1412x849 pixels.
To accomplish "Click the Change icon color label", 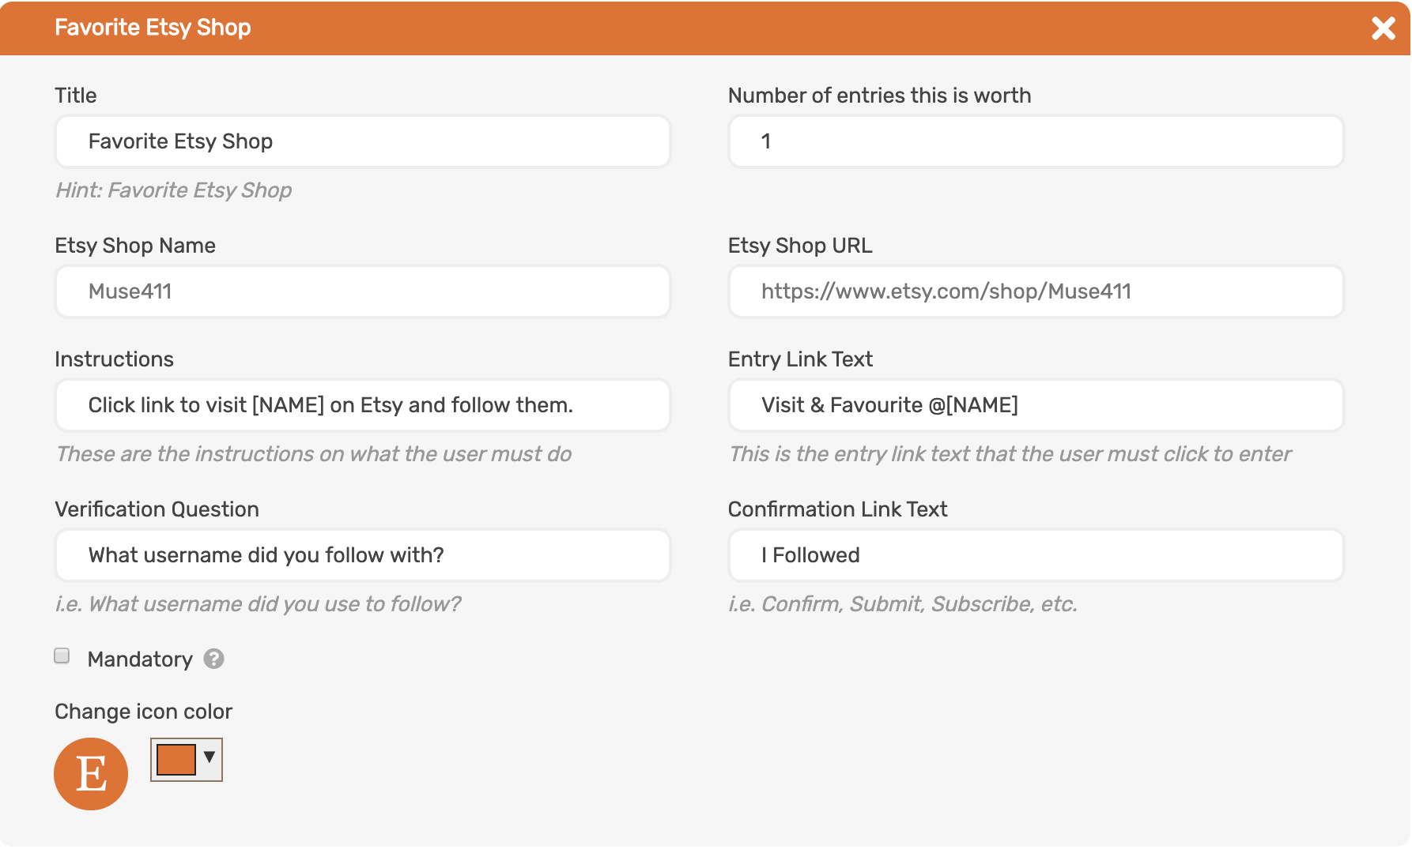I will [x=143, y=711].
